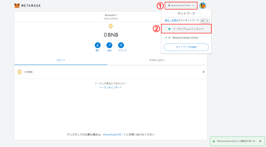Click the 表示・非表示 link
This screenshot has height=147, width=266.
tap(171, 20)
